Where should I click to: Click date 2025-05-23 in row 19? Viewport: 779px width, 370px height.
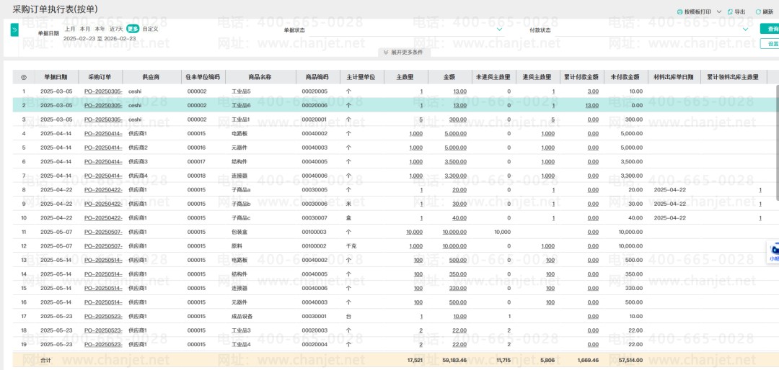tap(56, 345)
